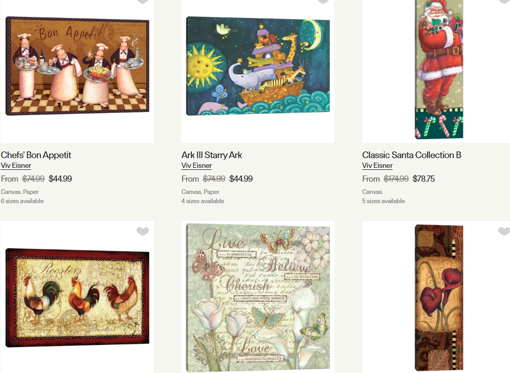Open the three roosters canvas image

pyautogui.click(x=77, y=298)
